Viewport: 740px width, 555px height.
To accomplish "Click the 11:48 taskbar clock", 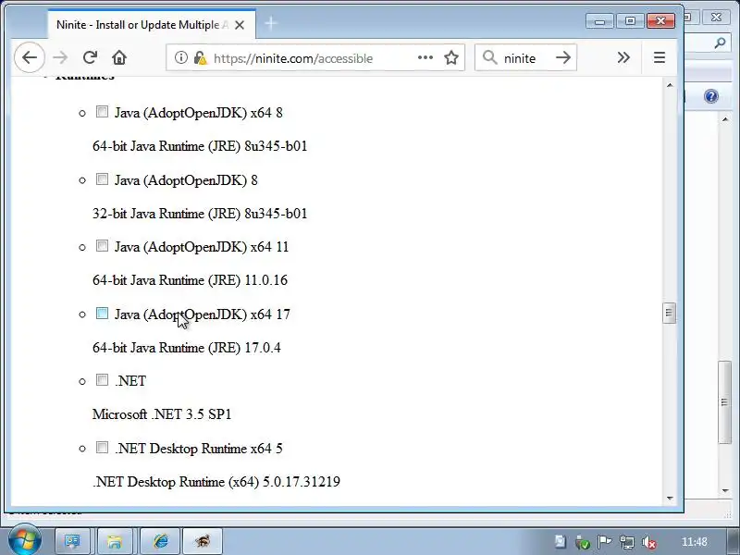I will pos(695,542).
